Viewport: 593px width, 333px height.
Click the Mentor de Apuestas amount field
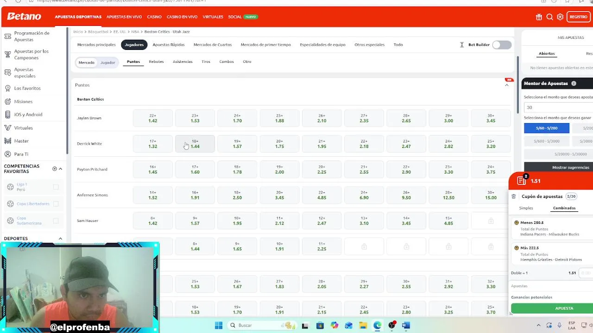(x=558, y=107)
